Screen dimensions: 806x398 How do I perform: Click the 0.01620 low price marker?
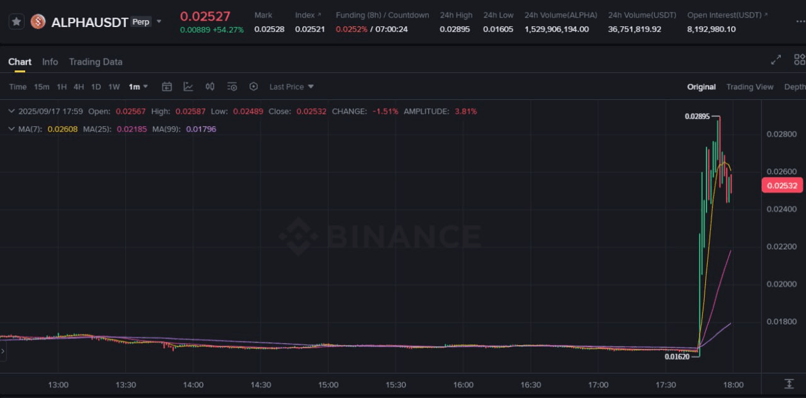click(677, 357)
